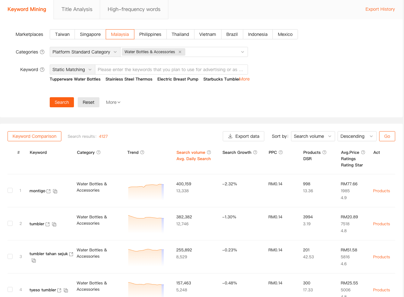Open the Export History link
Viewport: 404px width, 297px height.
coord(380,9)
